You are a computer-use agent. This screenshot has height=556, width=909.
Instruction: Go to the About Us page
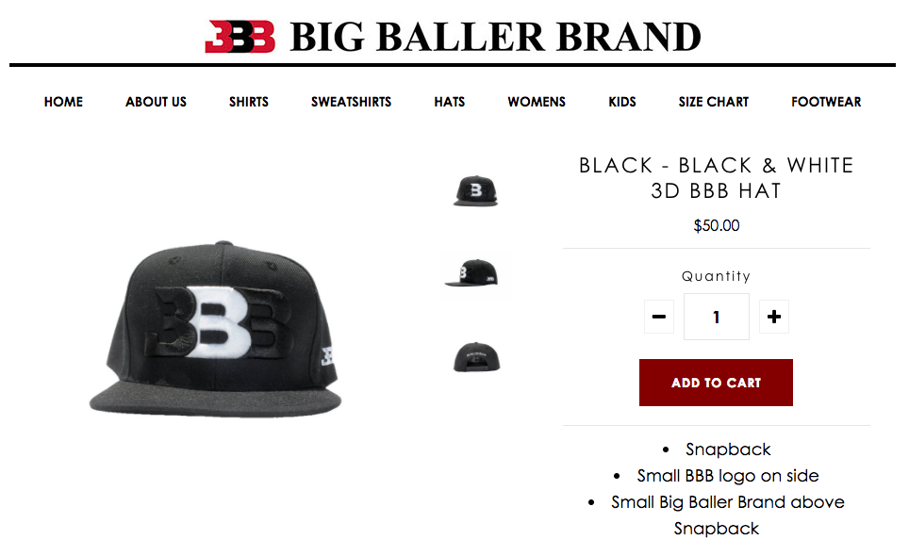click(x=156, y=102)
